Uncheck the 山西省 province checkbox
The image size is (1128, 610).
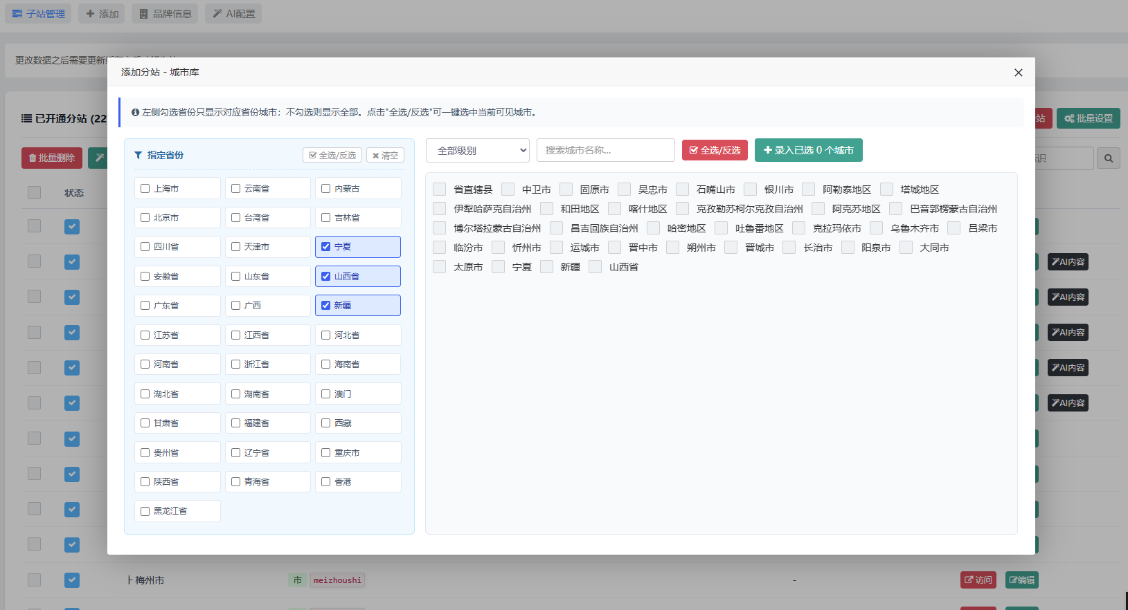(326, 276)
